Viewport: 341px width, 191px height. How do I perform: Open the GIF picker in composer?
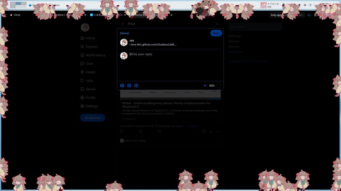[x=129, y=85]
